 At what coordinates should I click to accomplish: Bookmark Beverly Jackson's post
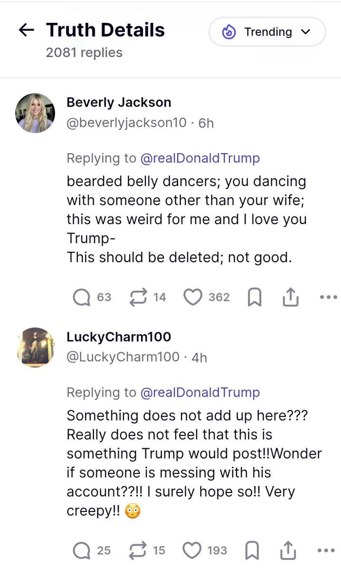tap(255, 298)
